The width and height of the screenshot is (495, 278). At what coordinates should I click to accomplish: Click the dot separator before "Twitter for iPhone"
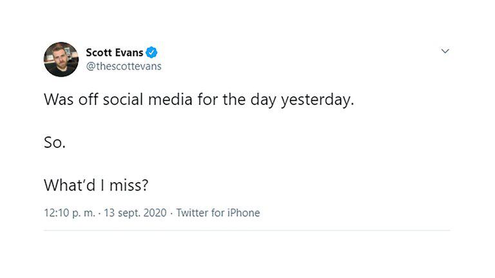pos(171,212)
